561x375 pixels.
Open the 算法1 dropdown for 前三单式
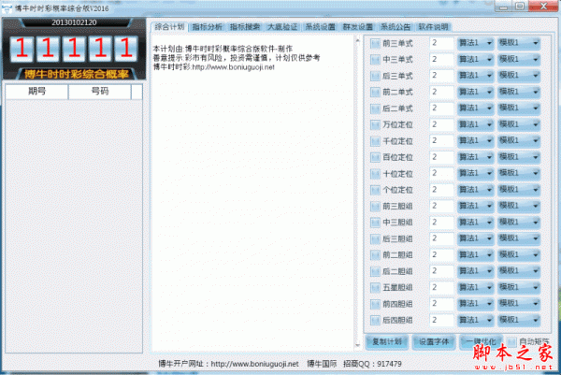(476, 43)
